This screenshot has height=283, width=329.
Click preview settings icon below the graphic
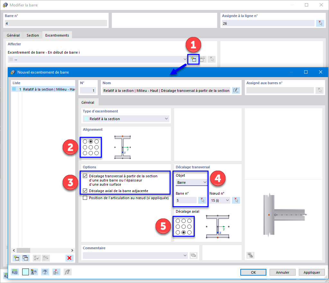pyautogui.click(x=250, y=255)
